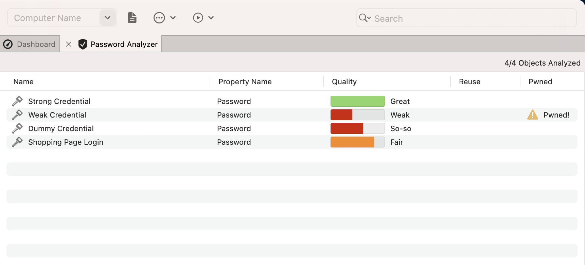Click the red Weak quality bar

click(357, 115)
